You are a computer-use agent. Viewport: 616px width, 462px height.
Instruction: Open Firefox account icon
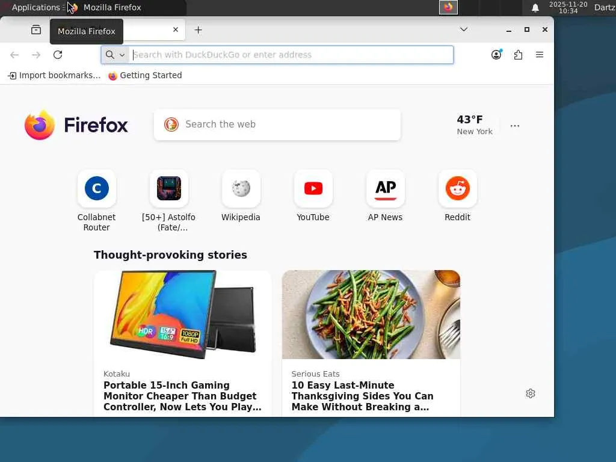(496, 55)
